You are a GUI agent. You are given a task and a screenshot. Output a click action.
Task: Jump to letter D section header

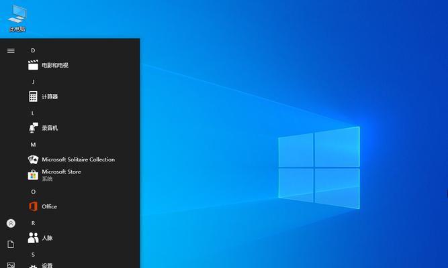coord(33,50)
